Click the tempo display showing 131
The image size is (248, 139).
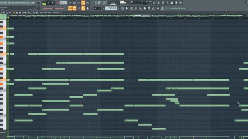[x=63, y=3]
